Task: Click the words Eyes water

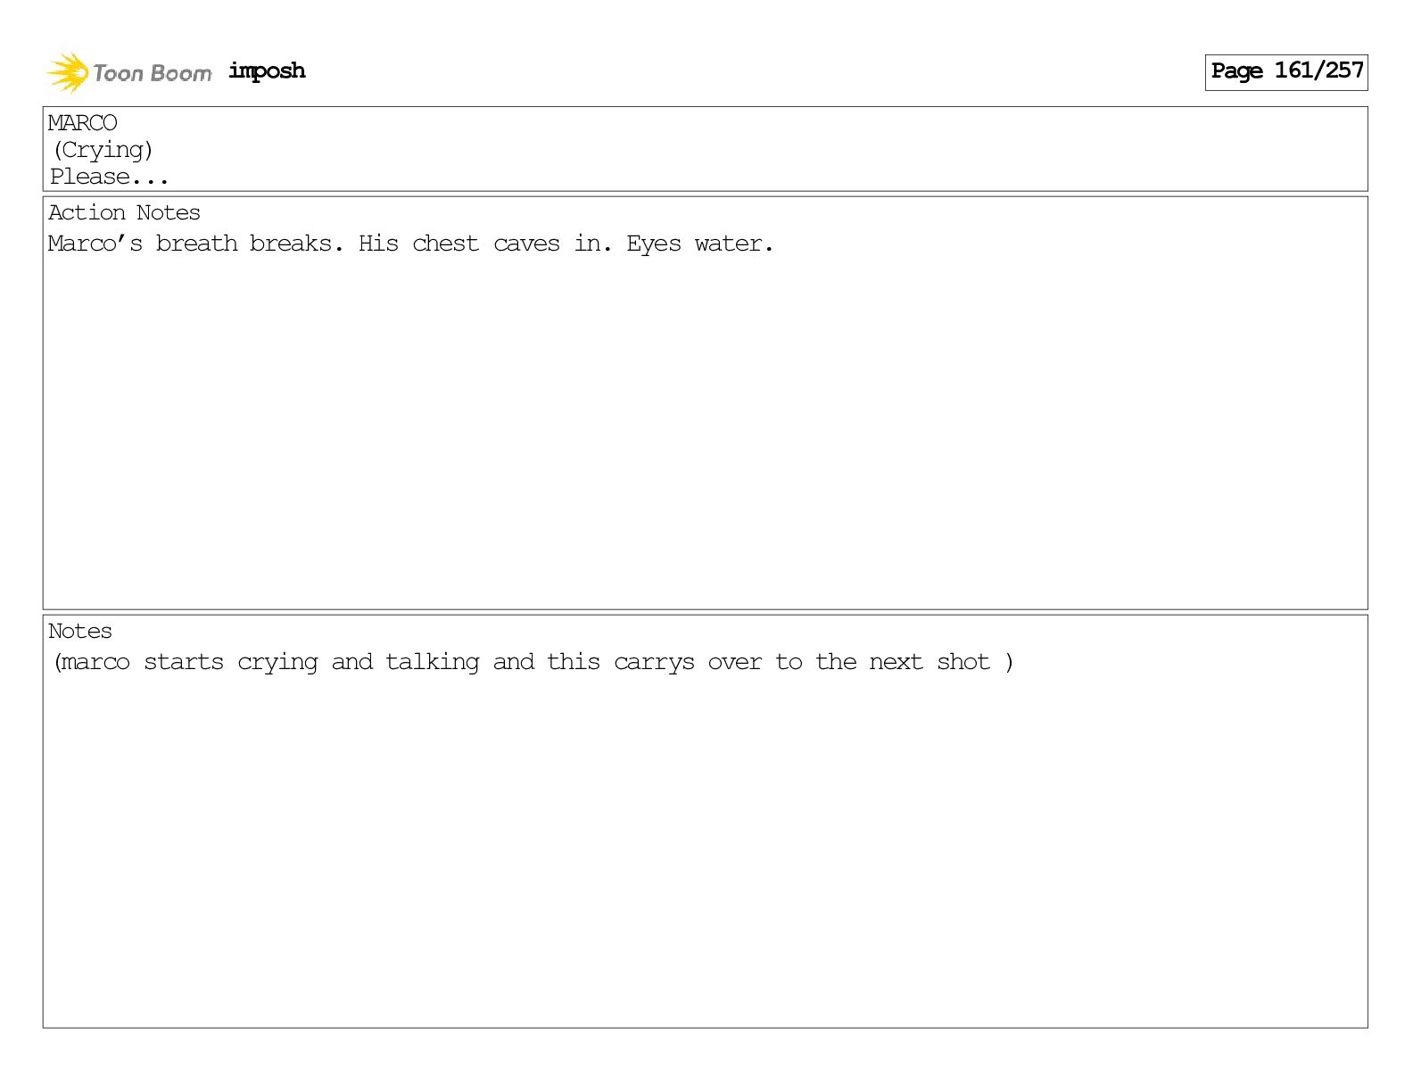Action: [700, 244]
